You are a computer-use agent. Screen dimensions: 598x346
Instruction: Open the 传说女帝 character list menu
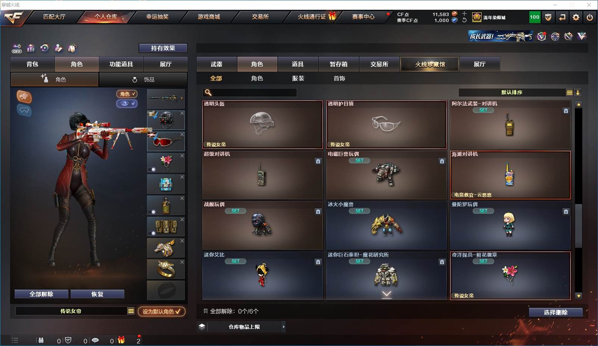(x=131, y=311)
